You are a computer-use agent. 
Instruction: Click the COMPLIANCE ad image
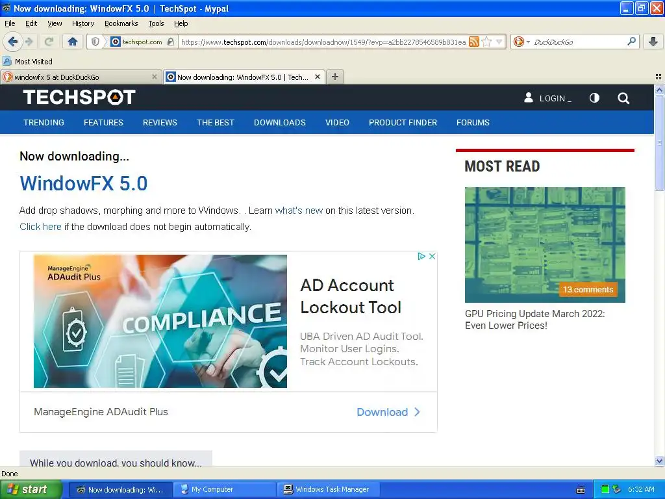160,321
